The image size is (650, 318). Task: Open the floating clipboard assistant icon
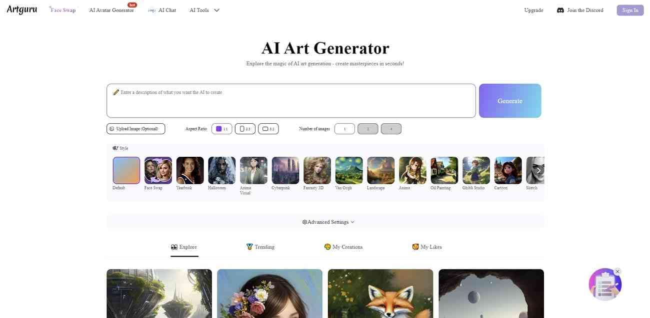tap(605, 285)
